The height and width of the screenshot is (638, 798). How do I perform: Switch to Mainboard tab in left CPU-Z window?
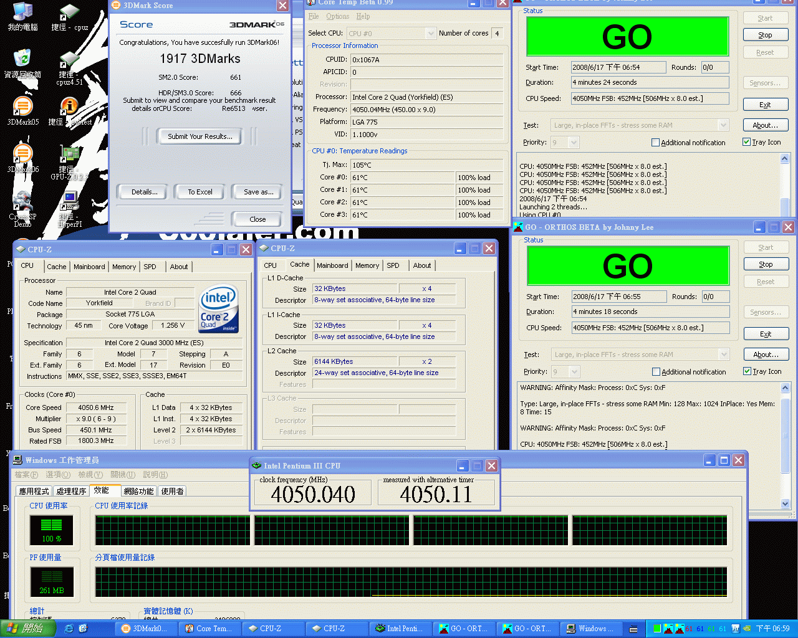pyautogui.click(x=89, y=267)
